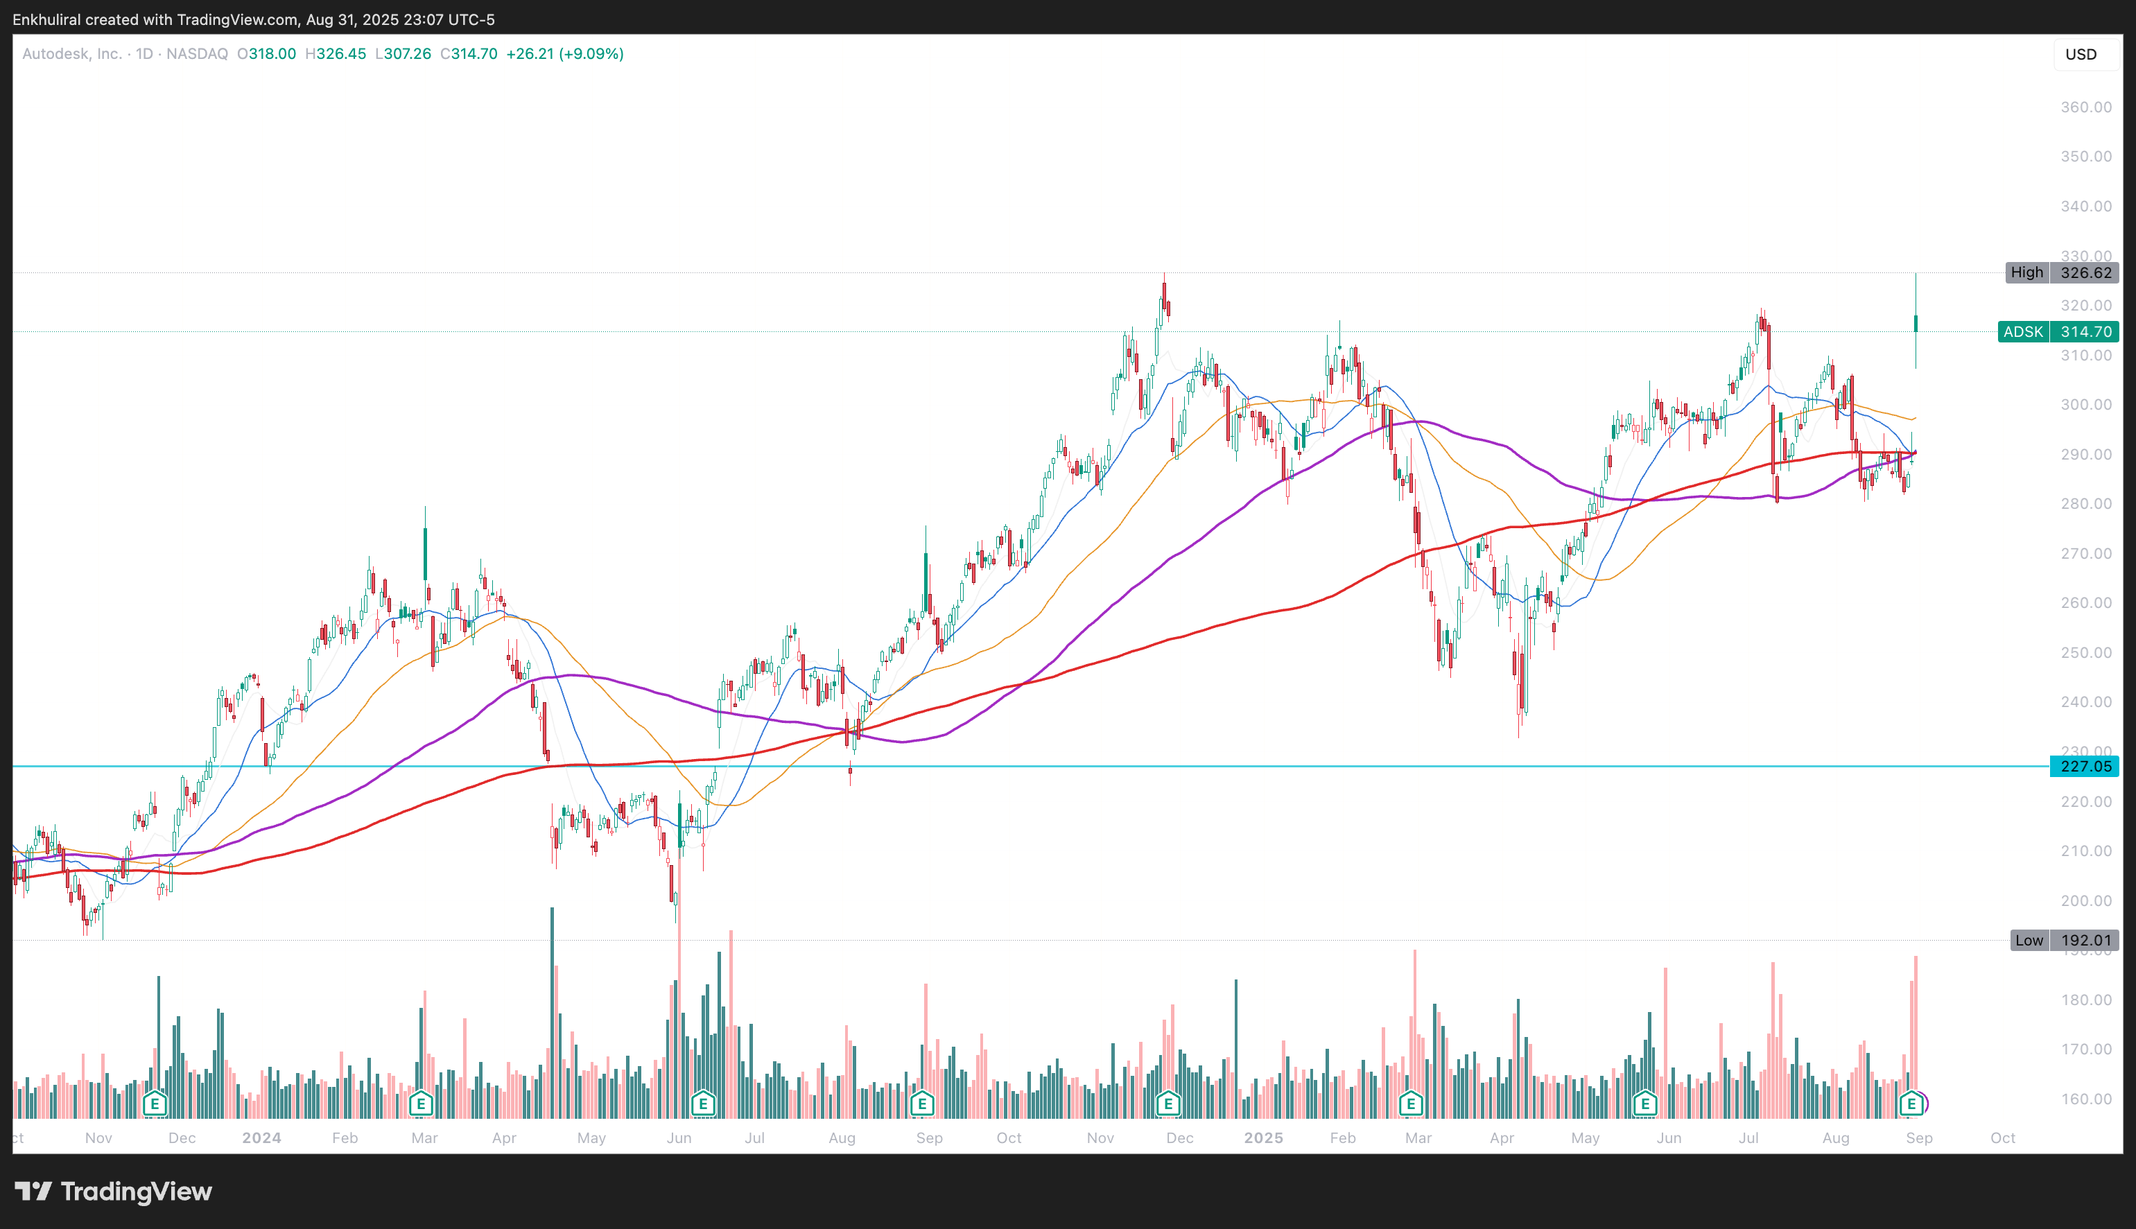
Task: Click the close value C314.70 in legend
Action: pyautogui.click(x=469, y=54)
